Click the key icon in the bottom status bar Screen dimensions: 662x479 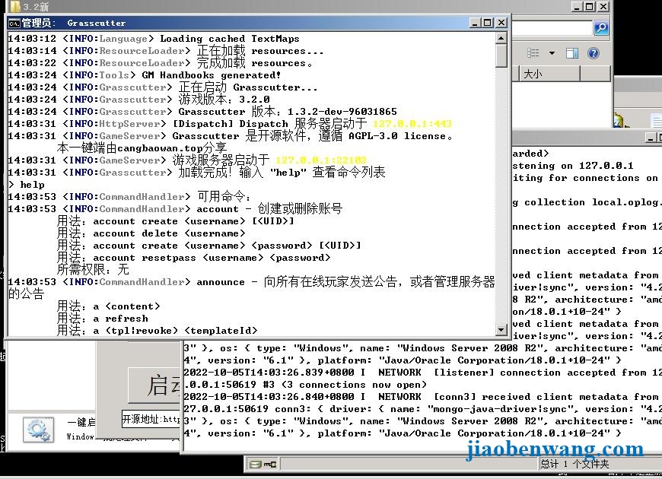[x=270, y=465]
